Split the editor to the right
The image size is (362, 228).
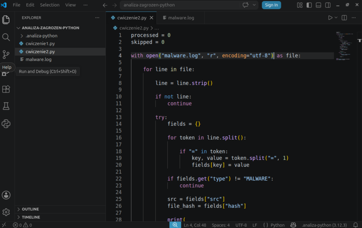(344, 18)
